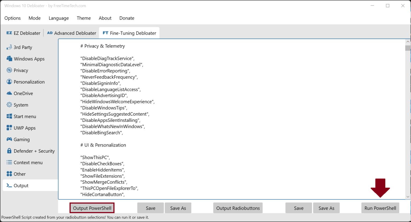The image size is (411, 222).
Task: Click the 3rd Party sidebar icon
Action: 9,47
